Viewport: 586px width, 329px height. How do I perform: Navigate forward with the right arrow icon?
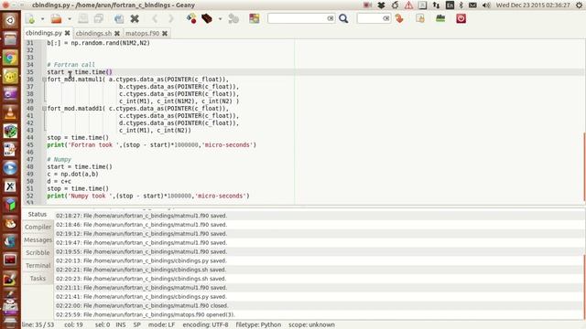click(x=170, y=18)
